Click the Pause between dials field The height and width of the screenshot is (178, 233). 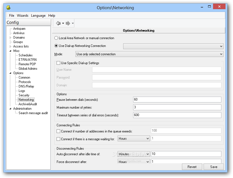(177, 99)
